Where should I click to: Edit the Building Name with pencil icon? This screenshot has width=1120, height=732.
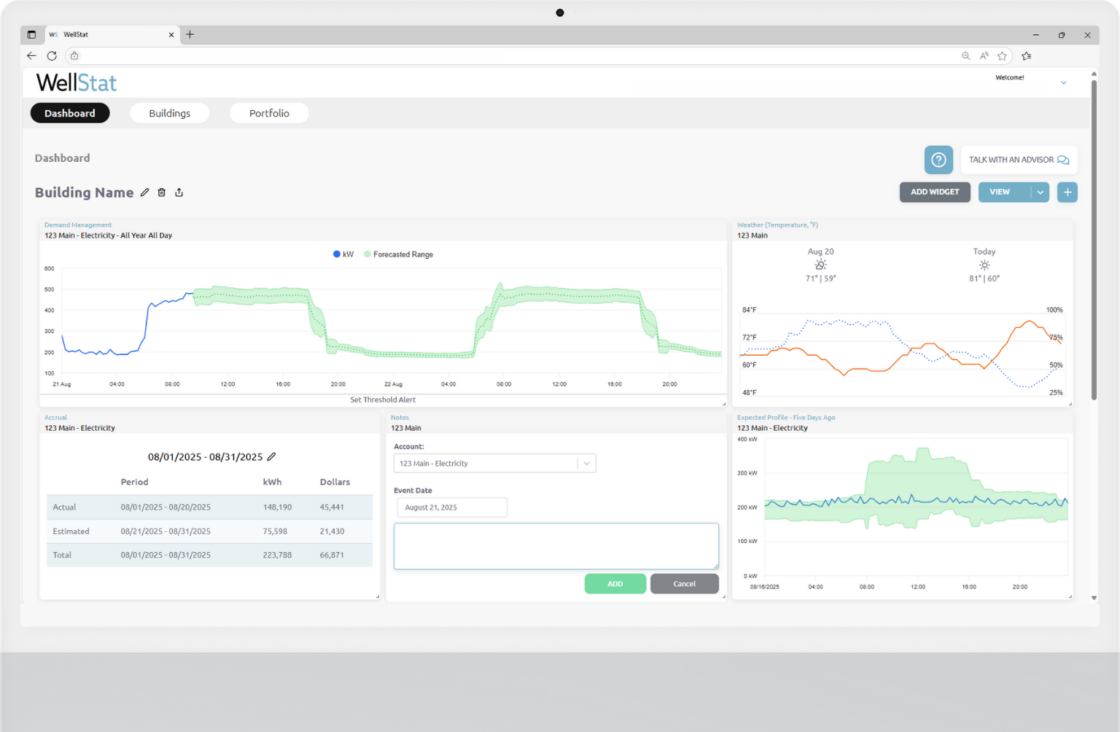coord(144,192)
